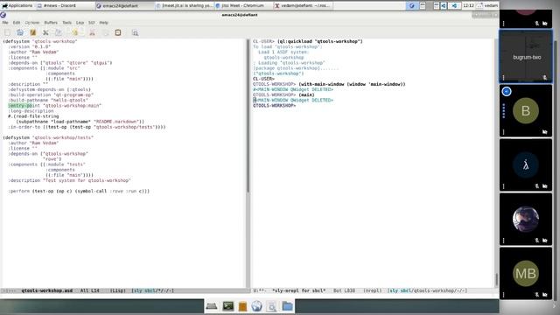The width and height of the screenshot is (560, 315).
Task: Select the bugrum-two participant thumbnail
Action: [526, 56]
